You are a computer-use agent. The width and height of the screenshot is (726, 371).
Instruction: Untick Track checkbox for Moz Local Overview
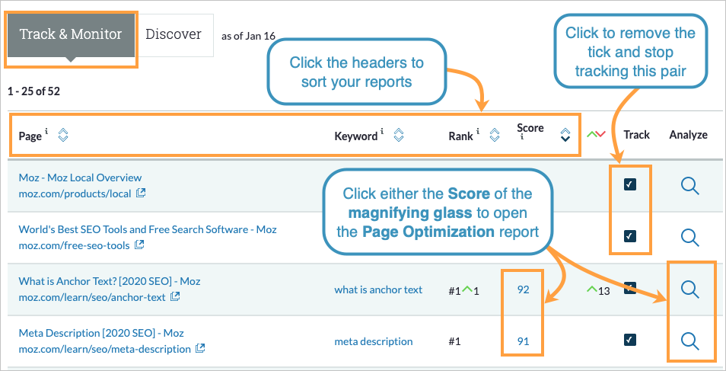point(630,184)
